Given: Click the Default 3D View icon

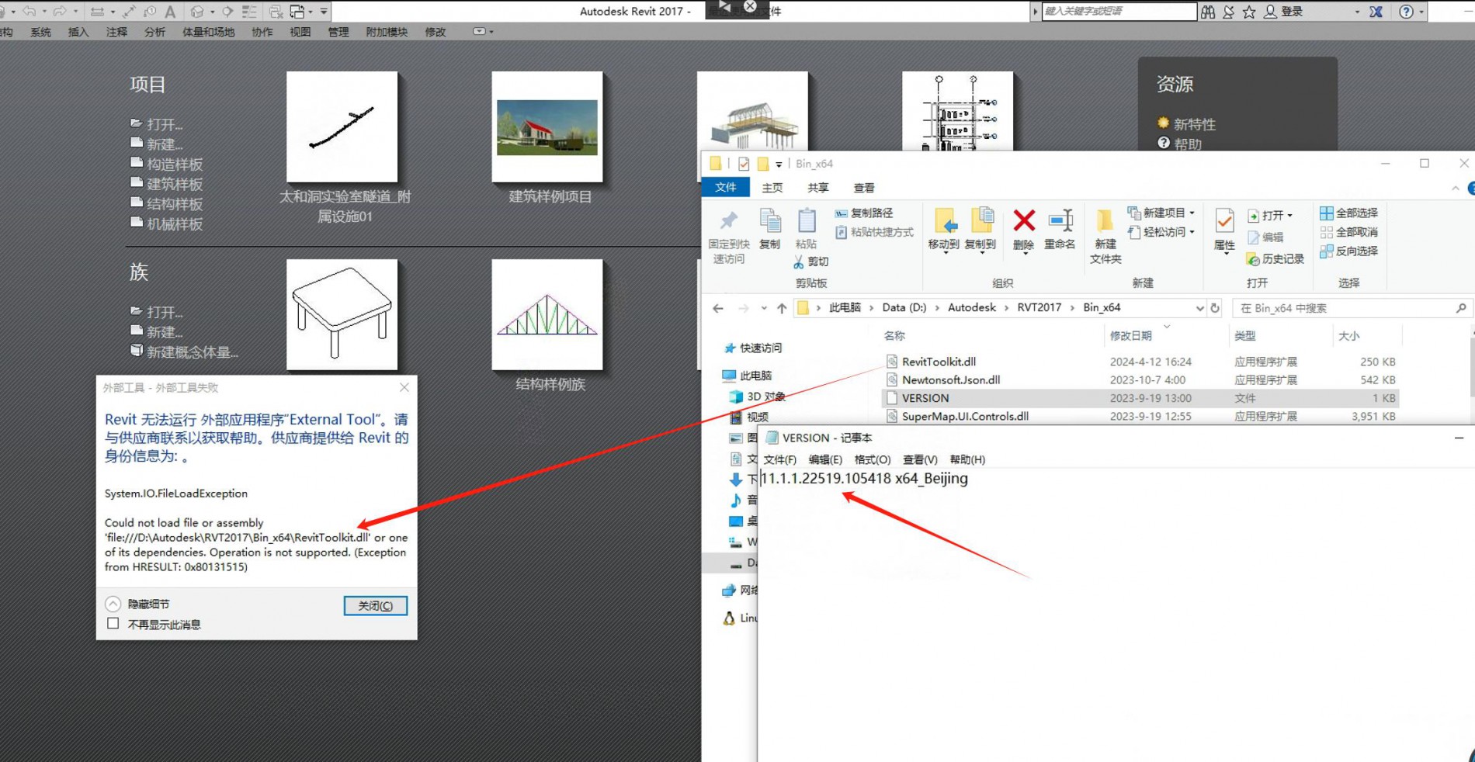Looking at the screenshot, I should click(197, 11).
